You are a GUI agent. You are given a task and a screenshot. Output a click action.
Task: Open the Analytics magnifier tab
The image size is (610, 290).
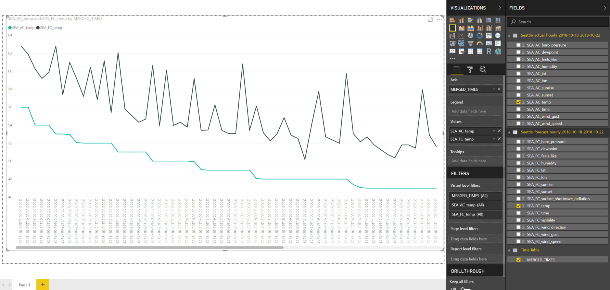[483, 69]
